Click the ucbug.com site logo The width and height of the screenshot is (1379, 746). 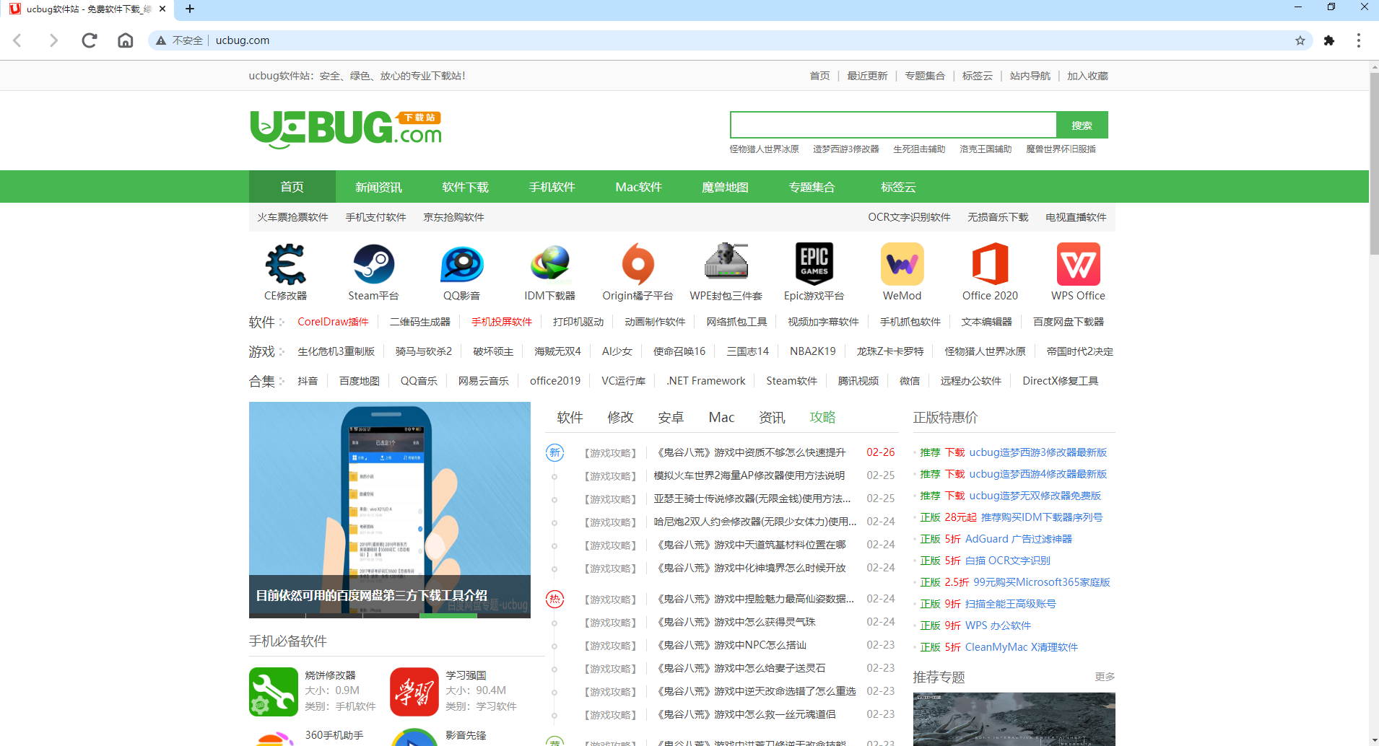click(346, 129)
